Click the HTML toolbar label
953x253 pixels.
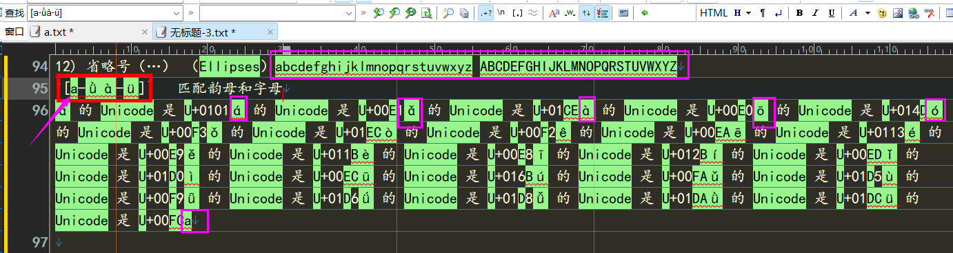(713, 12)
